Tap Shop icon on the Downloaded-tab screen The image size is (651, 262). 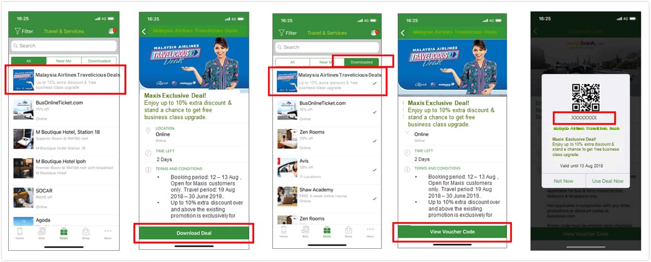pyautogui.click(x=348, y=232)
